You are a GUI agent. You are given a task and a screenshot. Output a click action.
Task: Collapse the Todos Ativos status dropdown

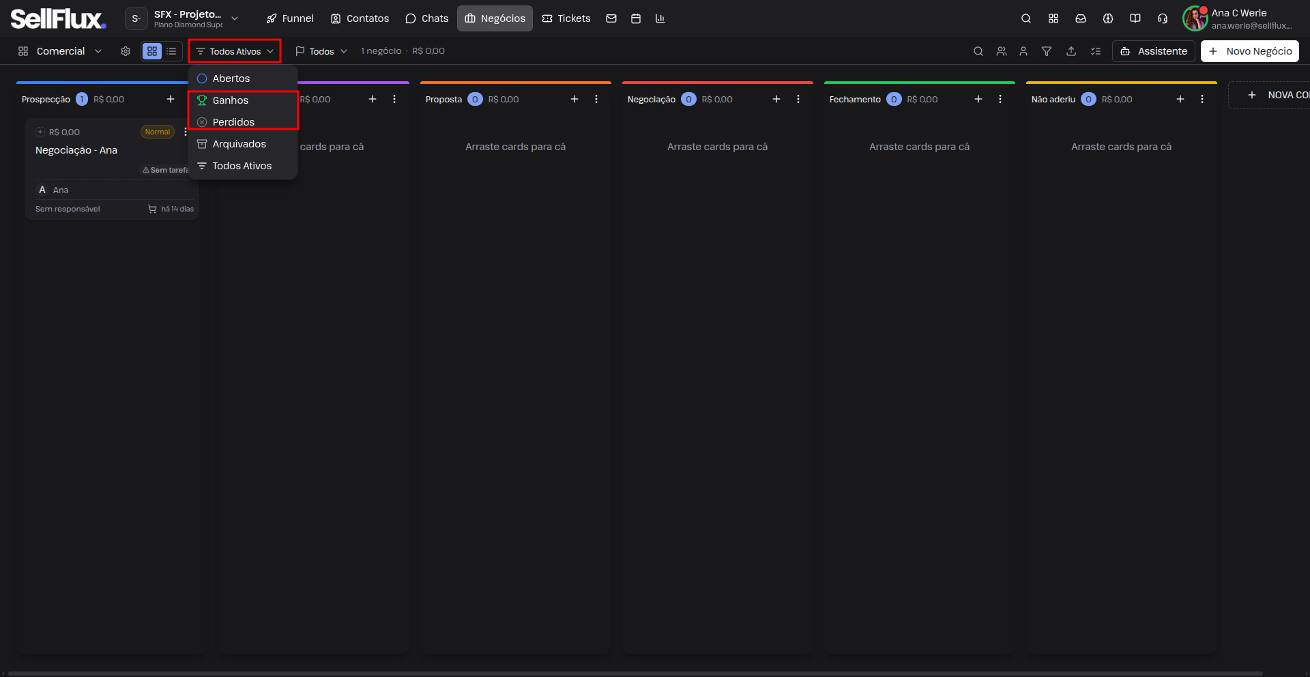[235, 51]
